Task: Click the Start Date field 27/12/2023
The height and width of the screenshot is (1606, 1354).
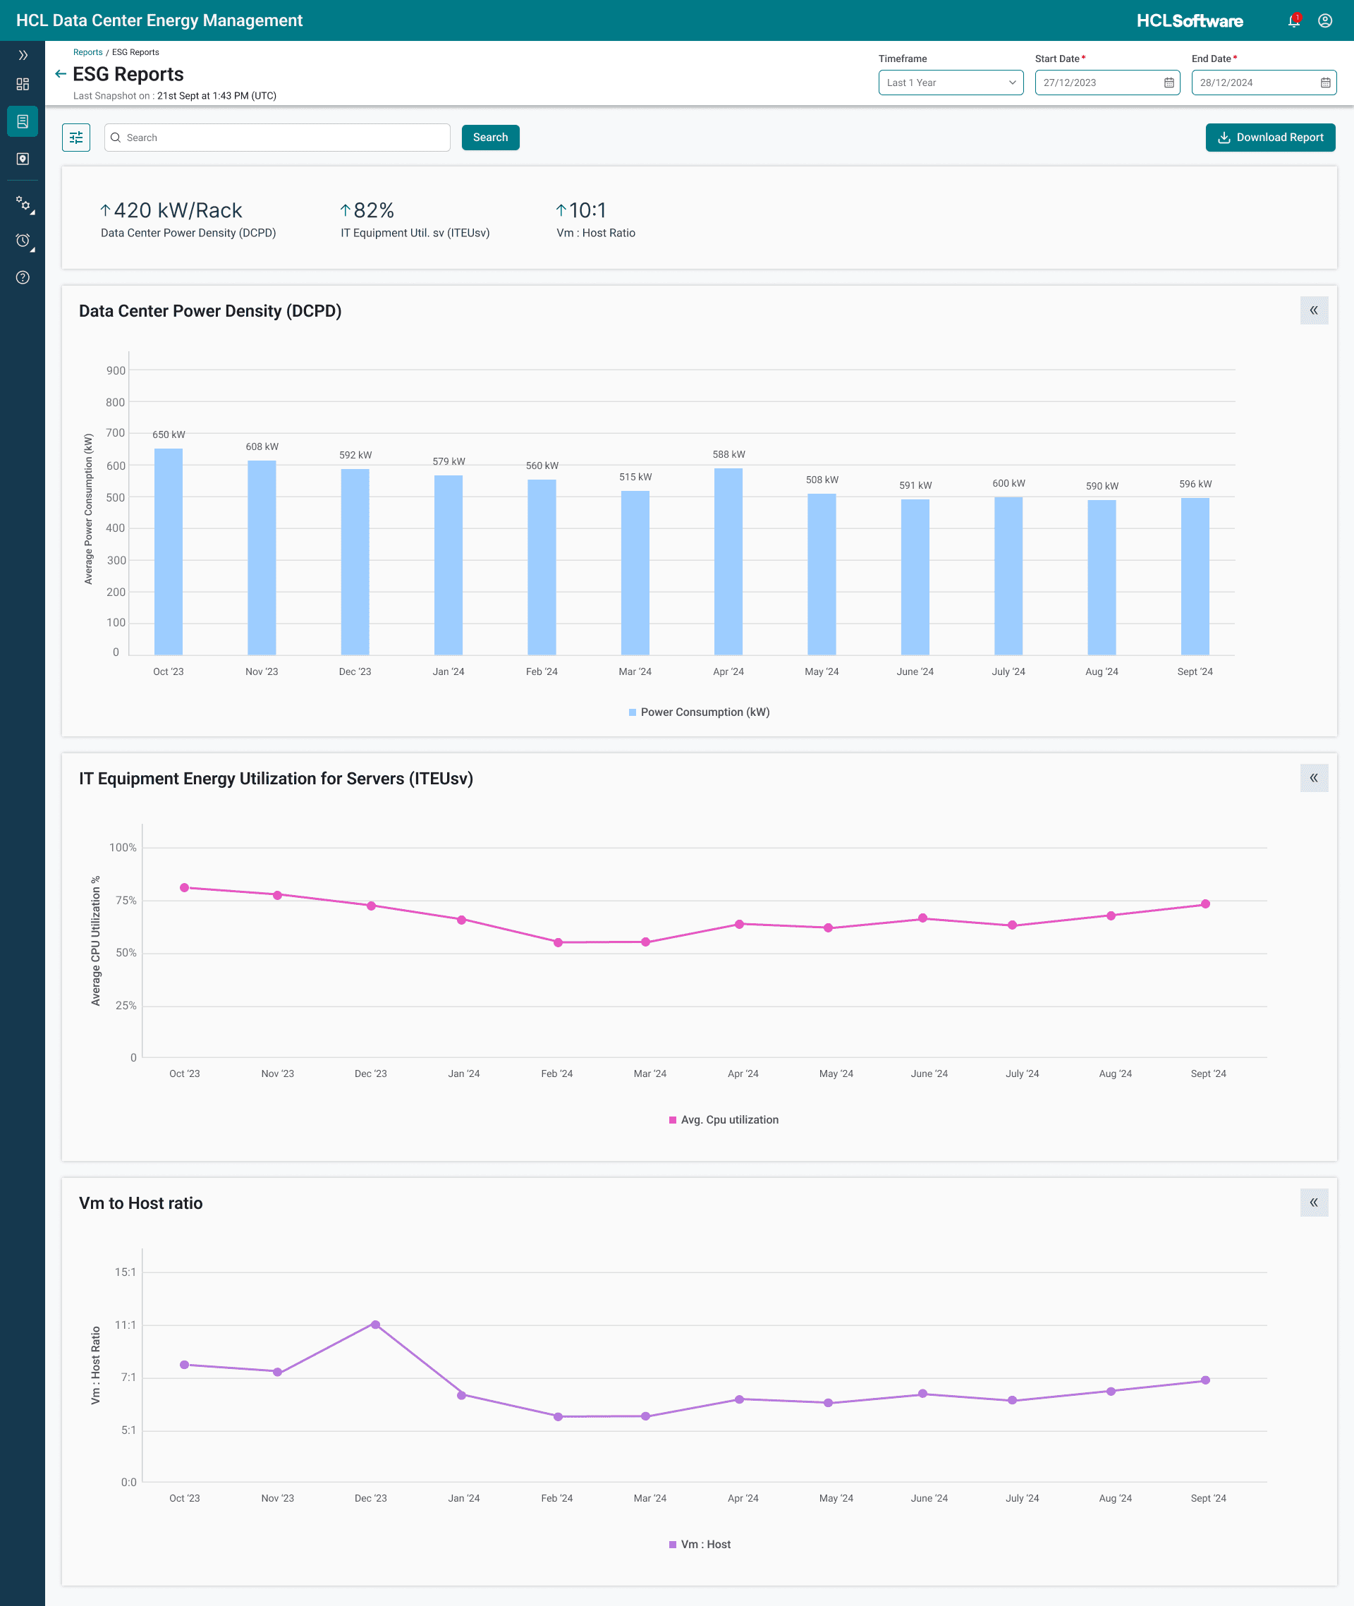Action: point(1107,83)
